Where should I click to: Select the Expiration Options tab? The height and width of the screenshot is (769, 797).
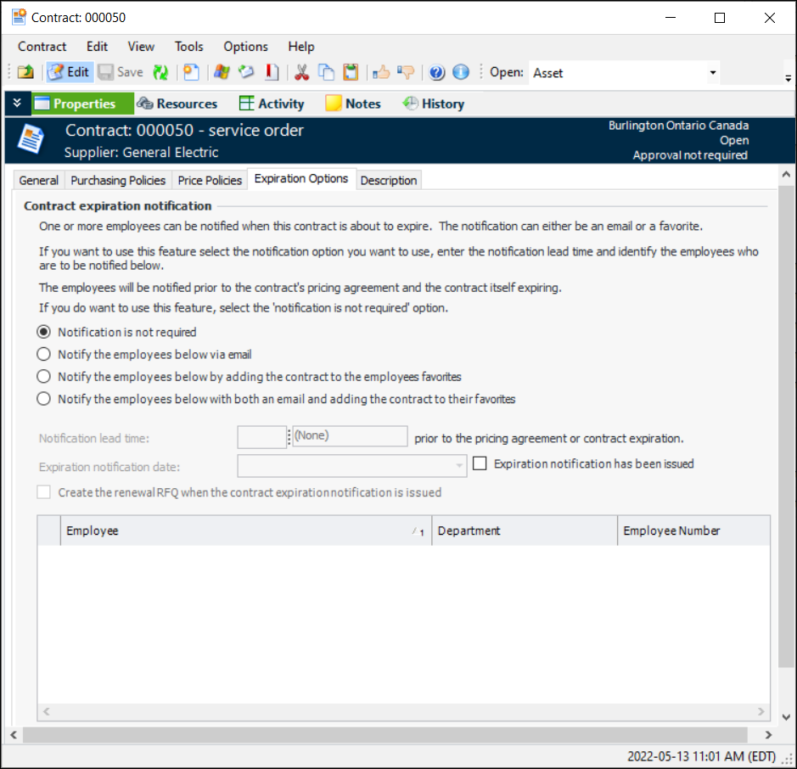click(x=301, y=179)
